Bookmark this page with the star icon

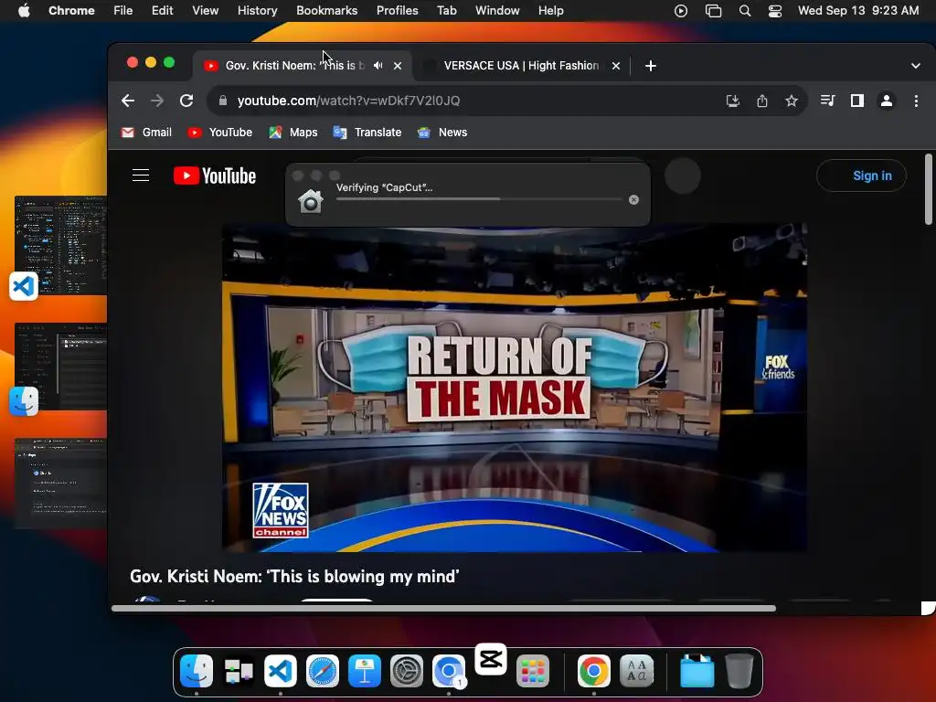[x=792, y=101]
